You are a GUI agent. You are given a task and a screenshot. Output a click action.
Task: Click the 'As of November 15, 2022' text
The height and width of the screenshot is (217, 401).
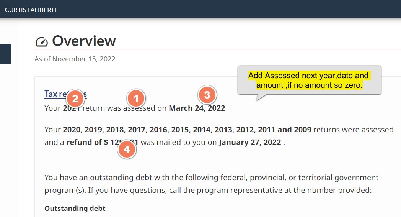tap(75, 59)
